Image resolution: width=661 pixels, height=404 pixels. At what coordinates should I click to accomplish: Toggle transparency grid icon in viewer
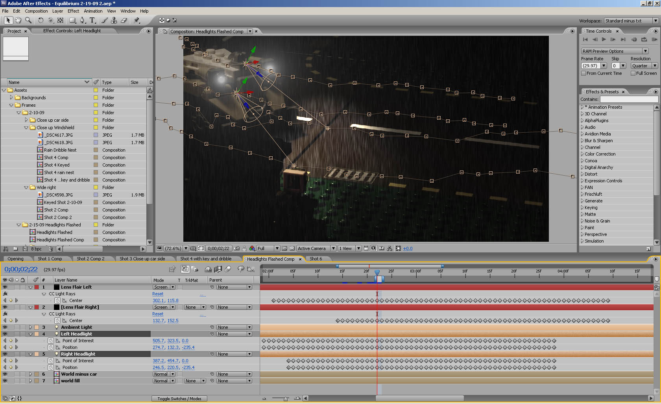pos(292,248)
